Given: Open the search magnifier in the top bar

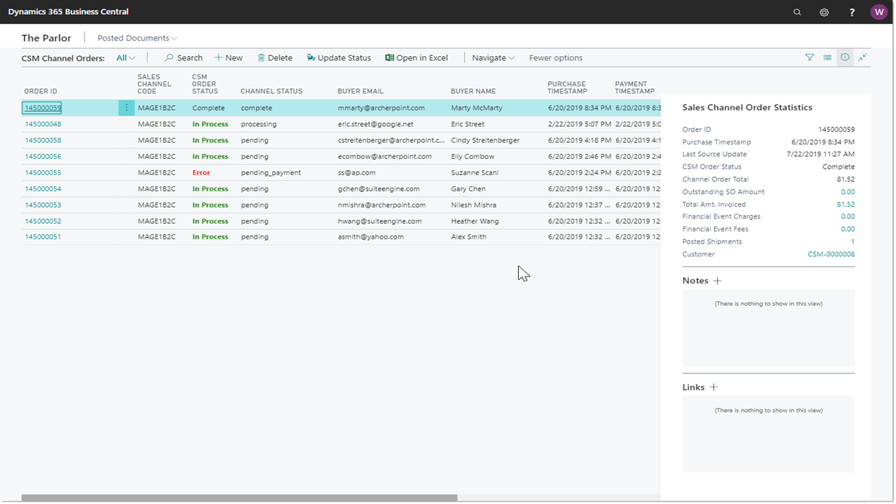Looking at the screenshot, I should [x=797, y=12].
